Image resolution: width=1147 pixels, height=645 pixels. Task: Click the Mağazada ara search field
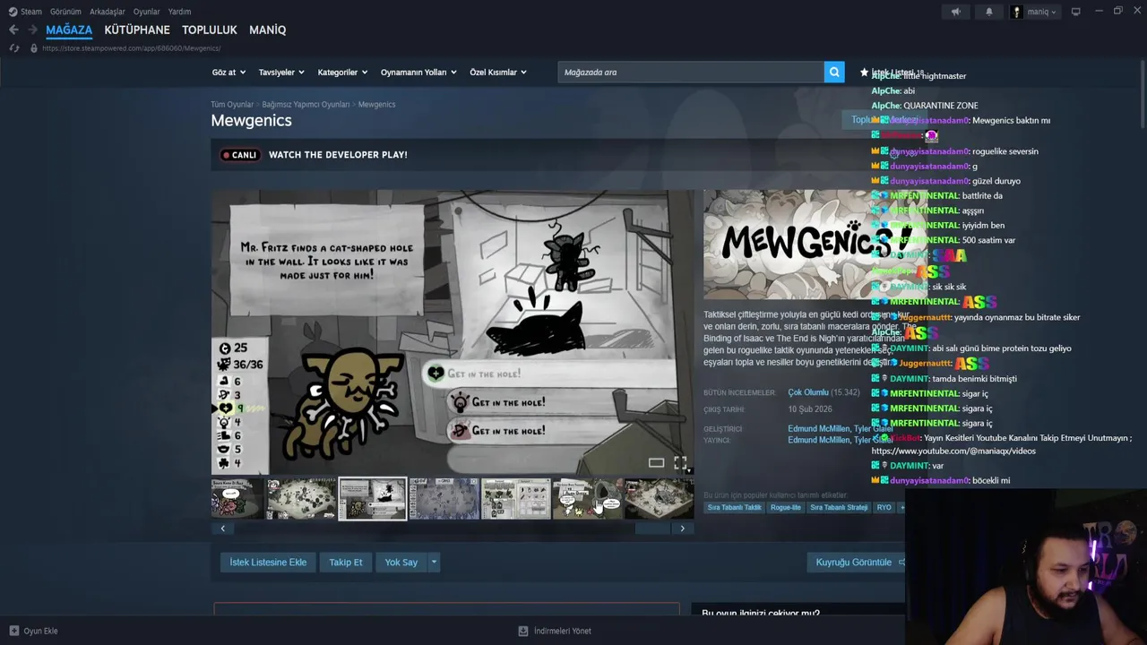(x=690, y=72)
